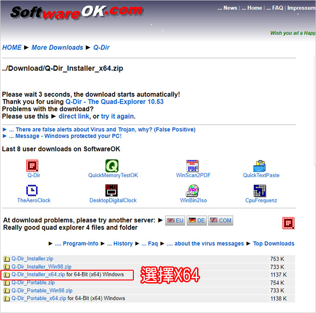
Task: Click the CpuFrequenz grid icon
Action: click(x=260, y=191)
